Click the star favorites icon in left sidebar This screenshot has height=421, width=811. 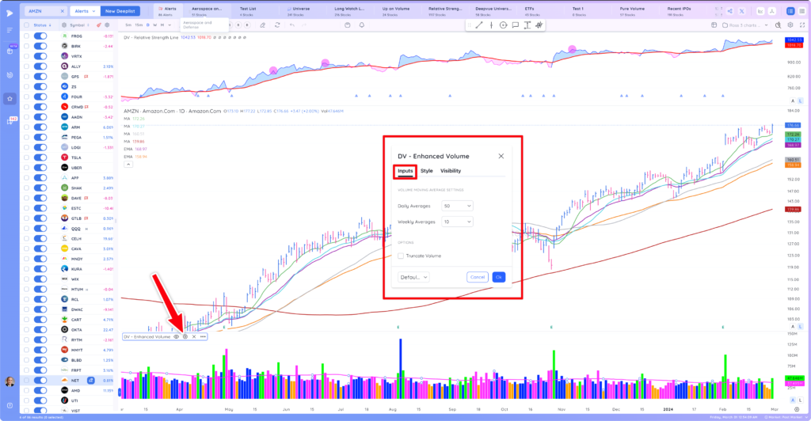(x=10, y=99)
